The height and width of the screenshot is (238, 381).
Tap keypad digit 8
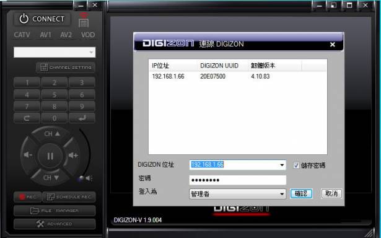55,106
